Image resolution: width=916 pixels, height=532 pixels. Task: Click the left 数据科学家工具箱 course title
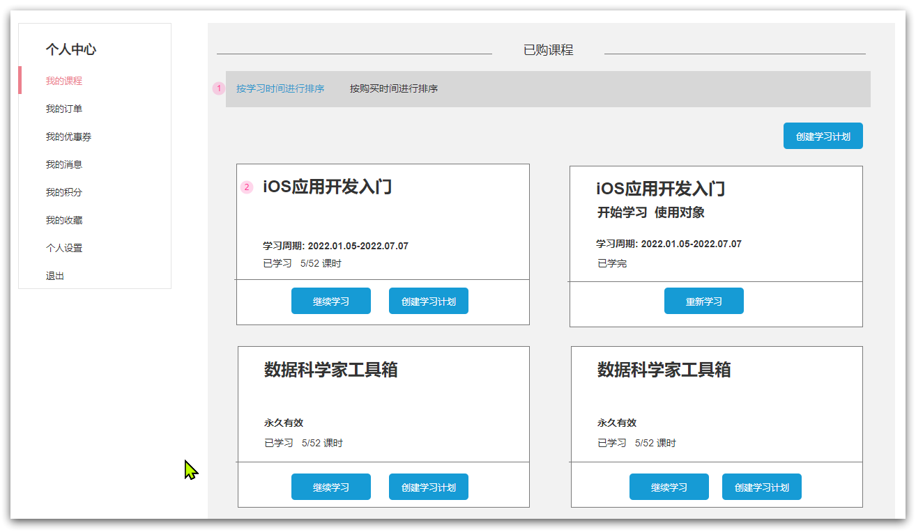pyautogui.click(x=331, y=370)
